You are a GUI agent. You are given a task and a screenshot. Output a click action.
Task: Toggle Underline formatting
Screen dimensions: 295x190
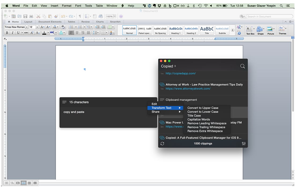(x=18, y=33)
